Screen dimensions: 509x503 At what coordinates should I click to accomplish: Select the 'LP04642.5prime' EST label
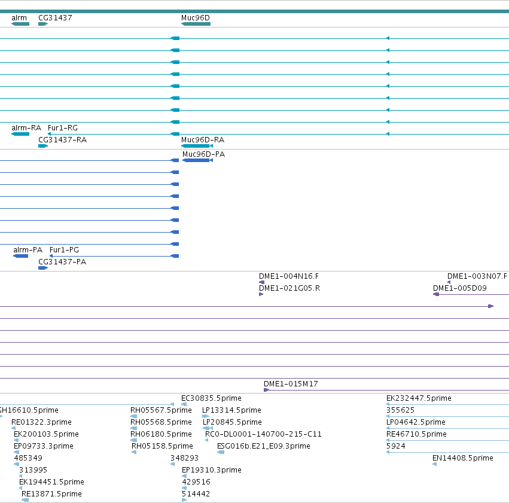click(x=416, y=422)
